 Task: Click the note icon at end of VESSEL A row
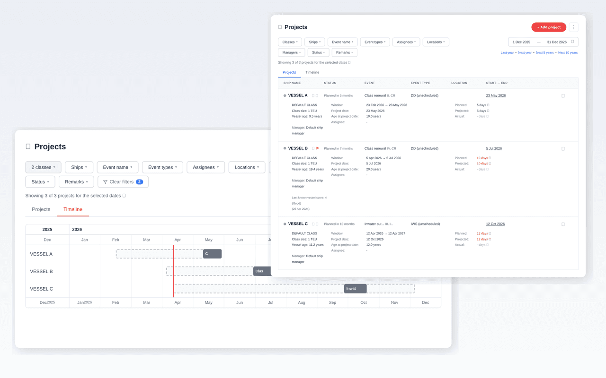point(563,95)
